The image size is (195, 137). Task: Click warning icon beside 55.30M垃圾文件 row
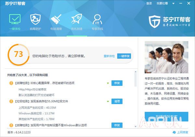click(11, 101)
